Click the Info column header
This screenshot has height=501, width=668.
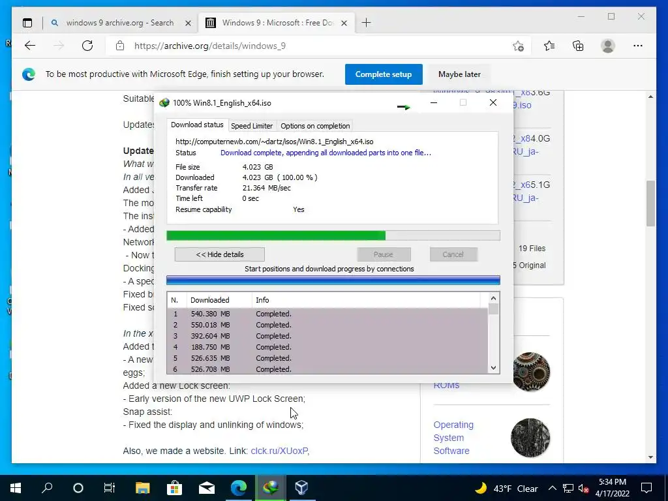click(365, 300)
